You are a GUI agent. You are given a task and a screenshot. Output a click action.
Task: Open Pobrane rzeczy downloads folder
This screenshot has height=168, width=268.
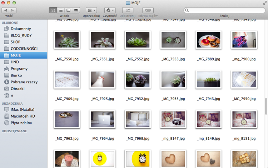click(x=24, y=82)
